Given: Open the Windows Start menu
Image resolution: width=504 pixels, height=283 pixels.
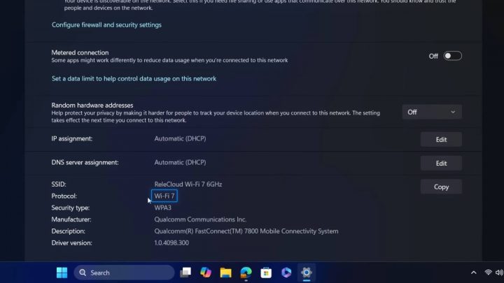Looking at the screenshot, I should (x=62, y=273).
